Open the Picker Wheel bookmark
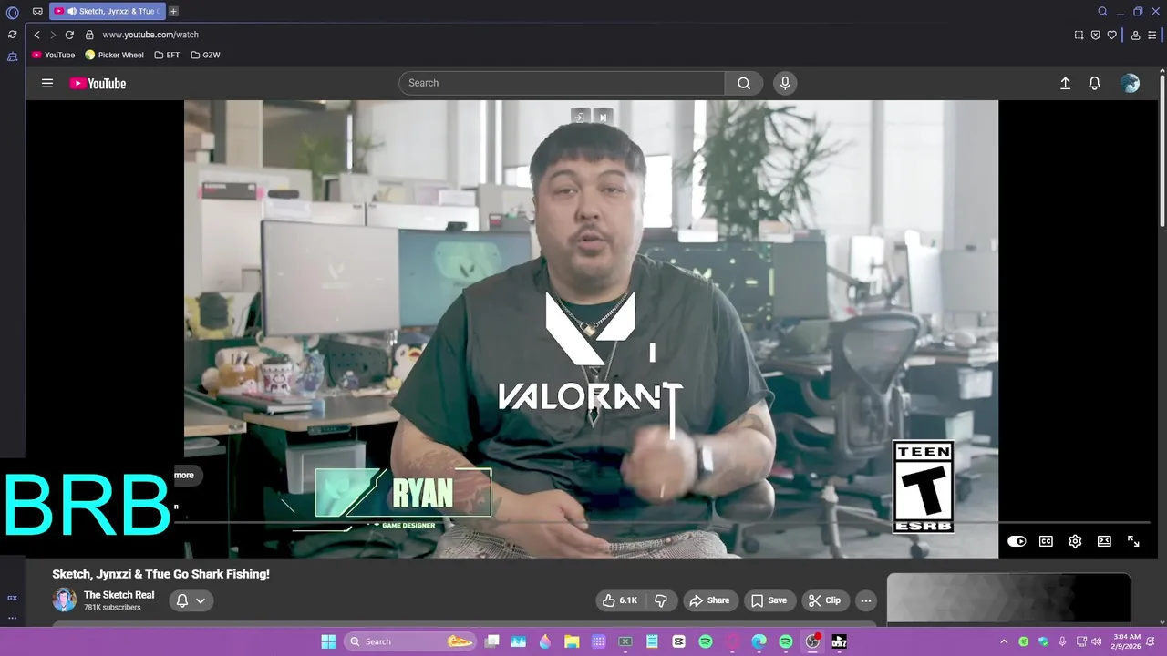The width and height of the screenshot is (1167, 656). click(x=115, y=55)
